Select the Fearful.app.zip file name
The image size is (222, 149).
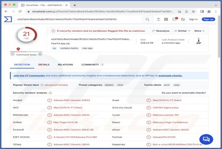tap(60, 44)
